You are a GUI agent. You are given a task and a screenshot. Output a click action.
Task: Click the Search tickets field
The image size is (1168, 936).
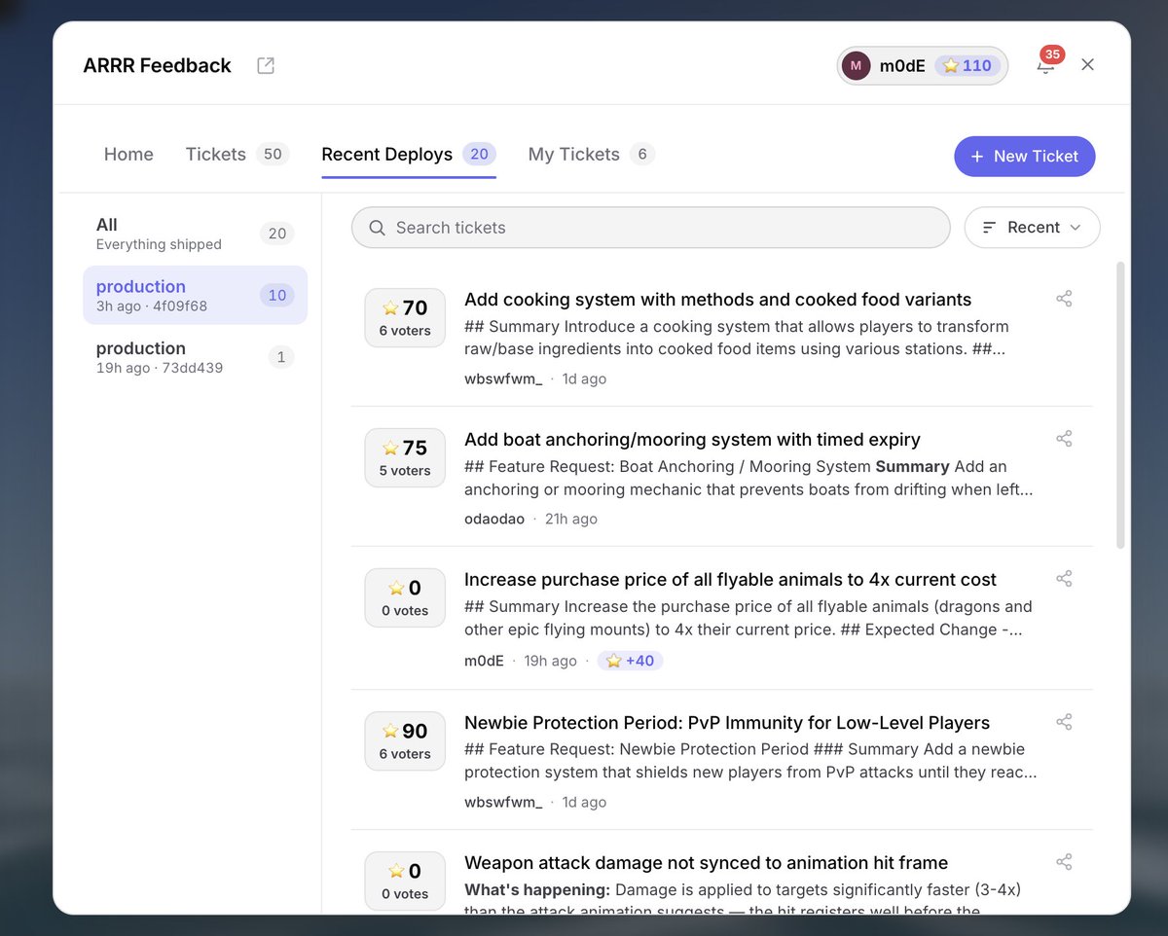coord(650,228)
